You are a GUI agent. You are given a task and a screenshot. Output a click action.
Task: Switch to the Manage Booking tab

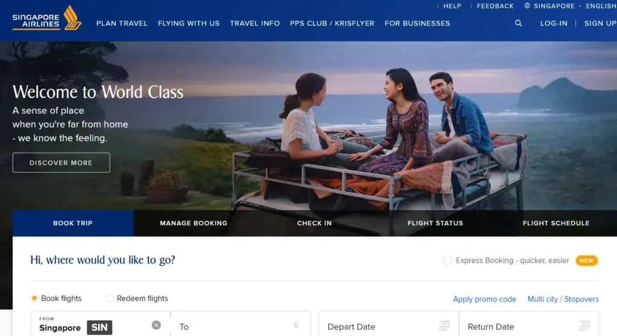click(193, 223)
